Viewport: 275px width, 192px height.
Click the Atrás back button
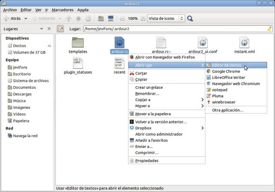click(x=12, y=18)
